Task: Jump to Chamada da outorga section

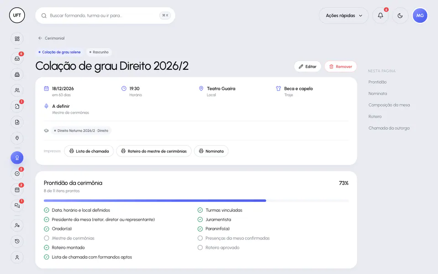Action: coord(389,128)
